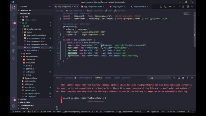Click the split editor icon in toolbar
The width and height of the screenshot is (206, 116).
[187, 6]
